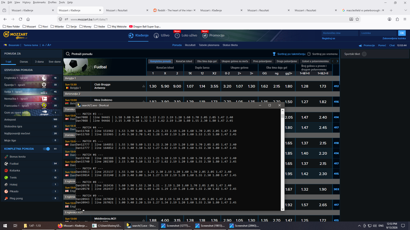Select Hokej in the sports list

[31, 185]
